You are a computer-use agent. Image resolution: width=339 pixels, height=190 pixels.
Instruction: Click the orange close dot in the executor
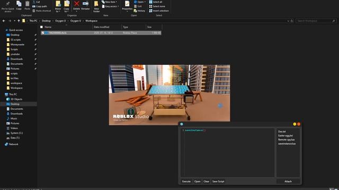tap(299, 124)
